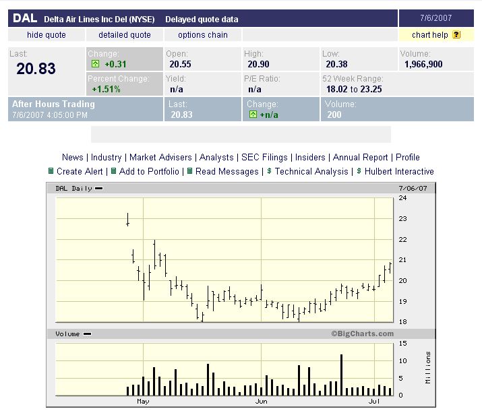Open the detailed quote tab
This screenshot has height=413, width=482.
tap(125, 35)
